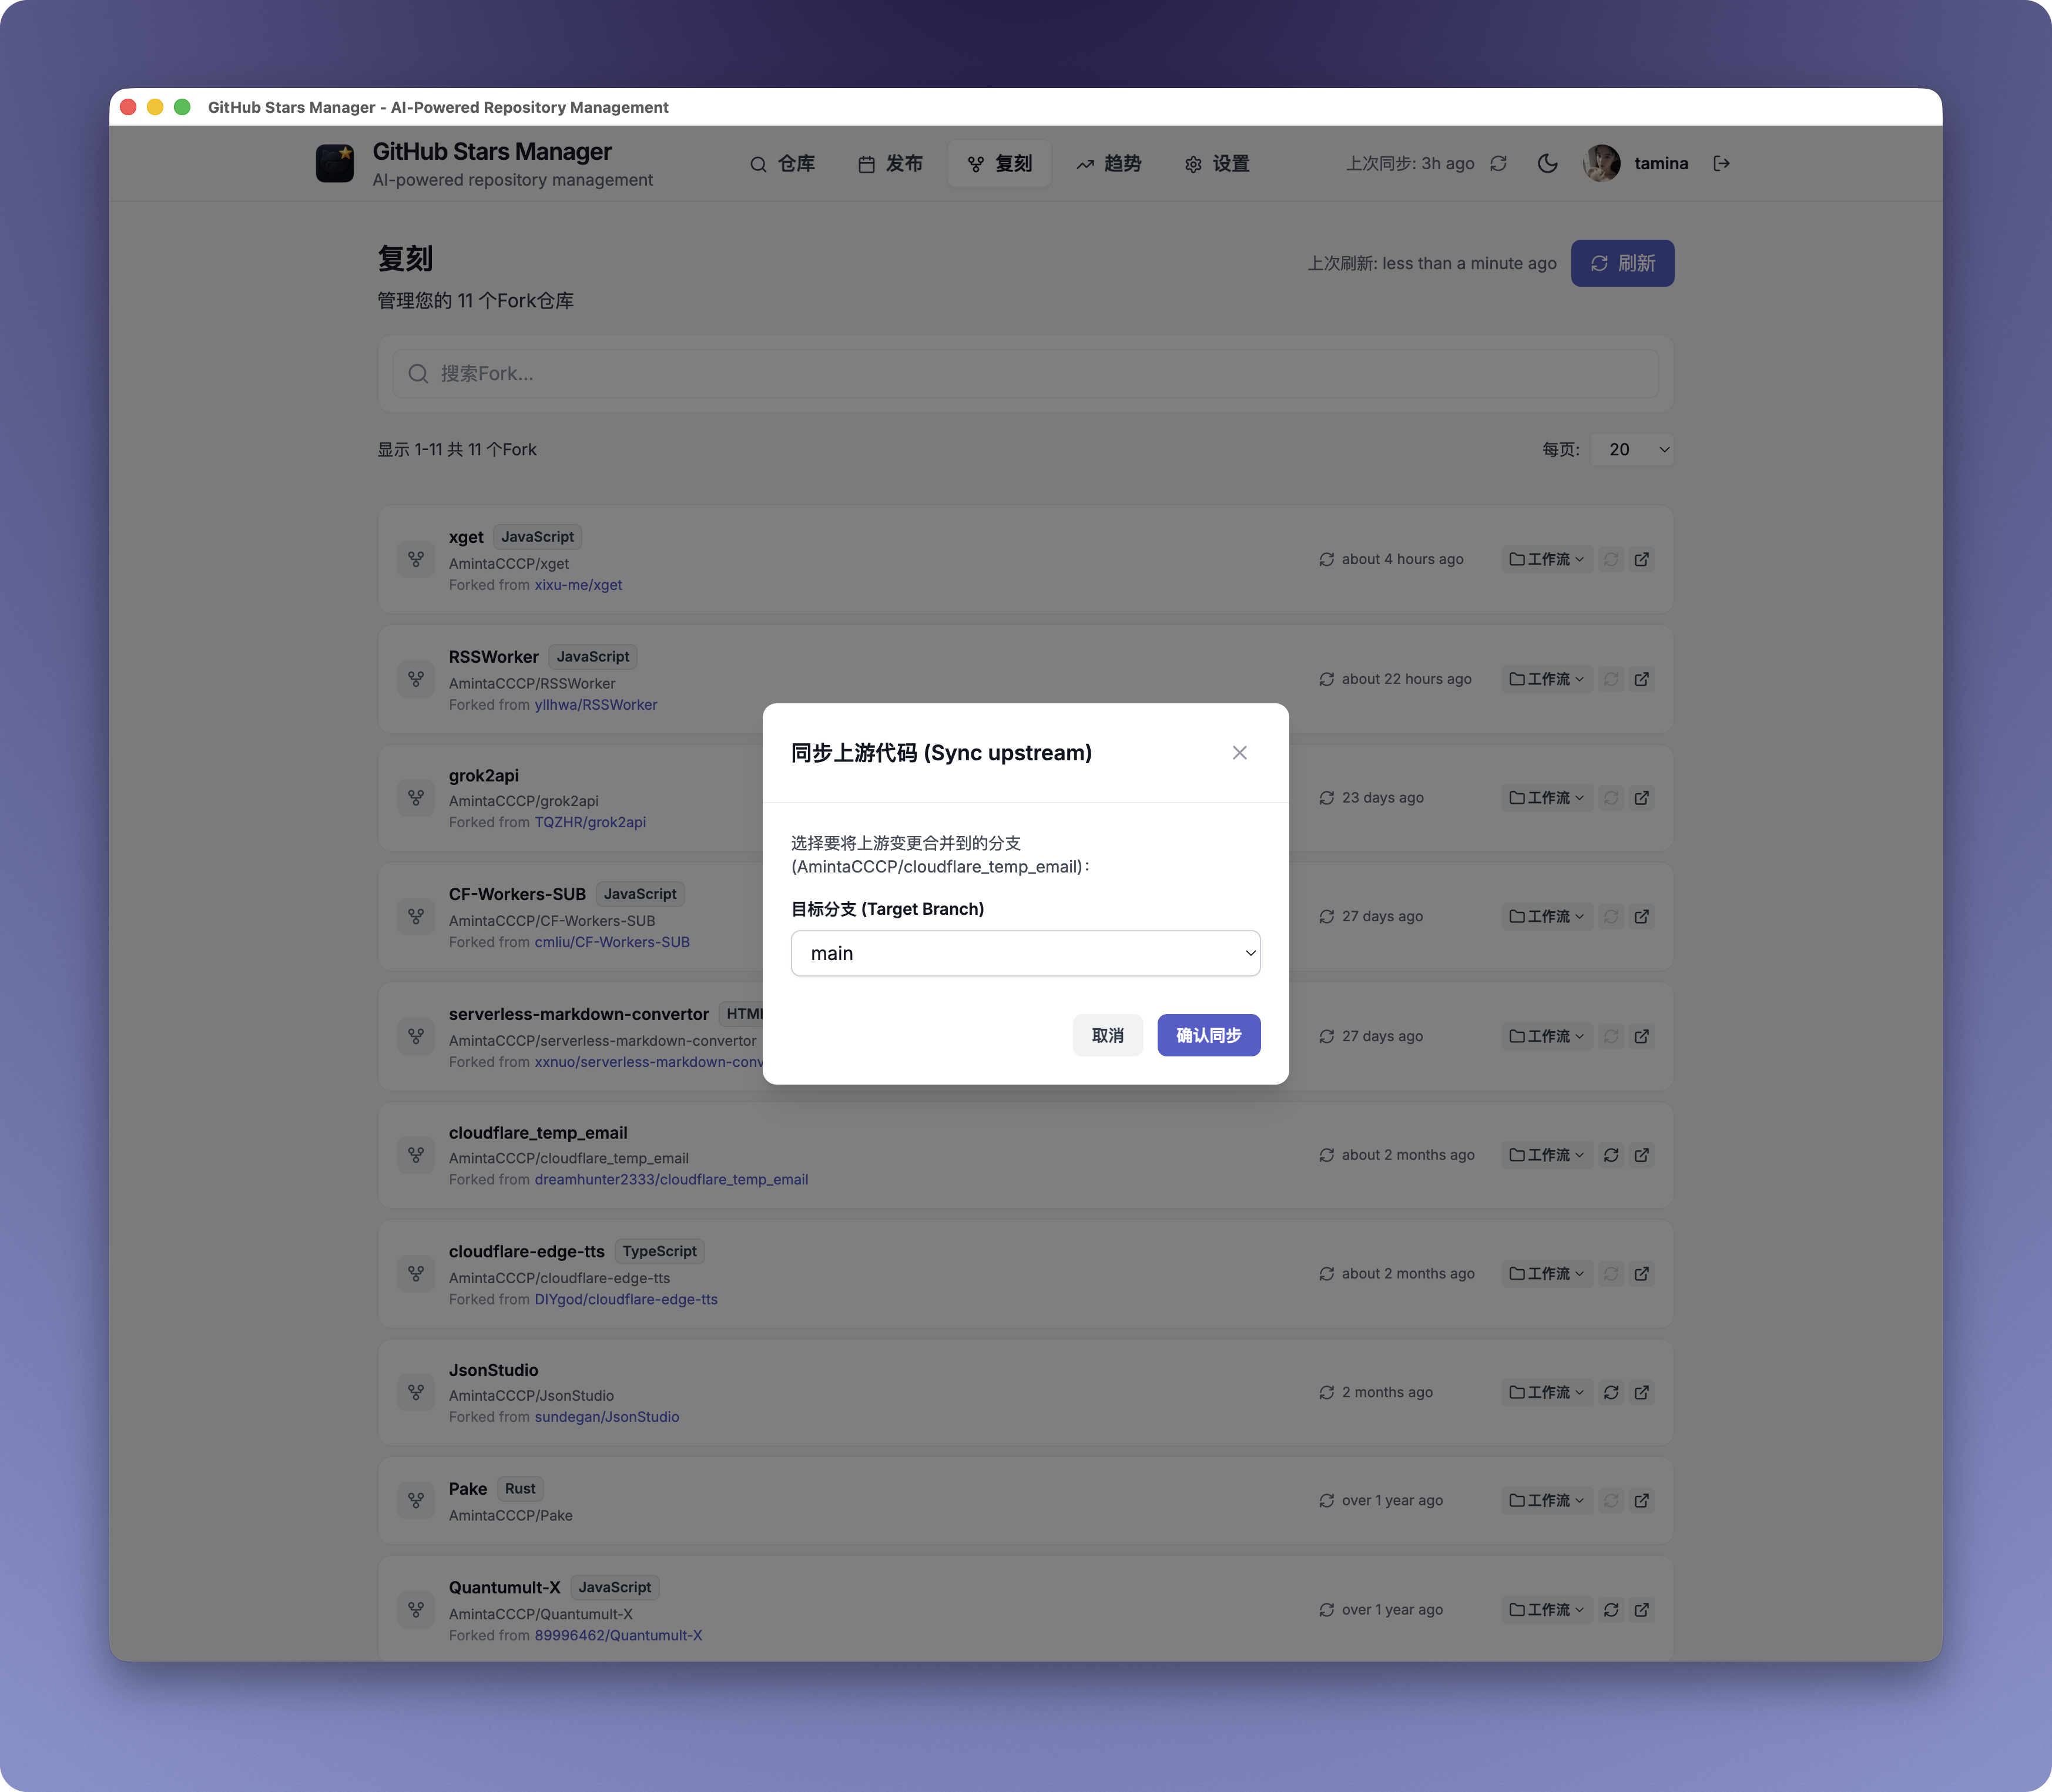Open dreamhunter2333/cloudflare_temp_email upstream link

pyautogui.click(x=671, y=1180)
